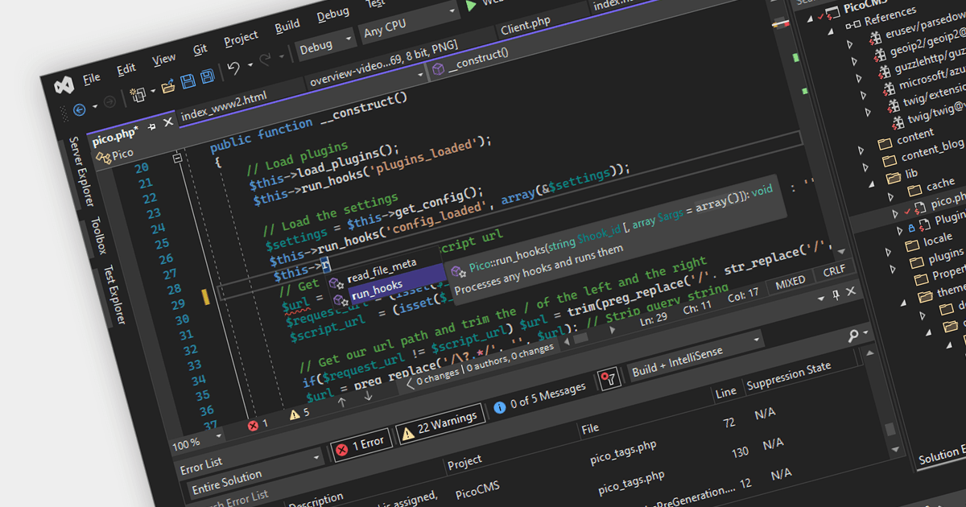This screenshot has height=507, width=966.
Task: Open the Build menu
Action: (x=287, y=26)
